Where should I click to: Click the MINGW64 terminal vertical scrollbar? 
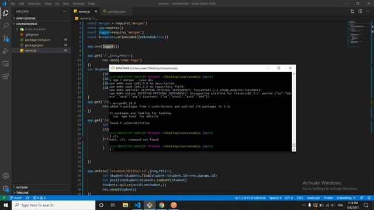click(x=294, y=111)
